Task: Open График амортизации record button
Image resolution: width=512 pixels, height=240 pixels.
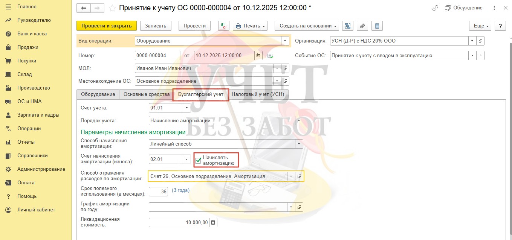Action: click(299, 207)
